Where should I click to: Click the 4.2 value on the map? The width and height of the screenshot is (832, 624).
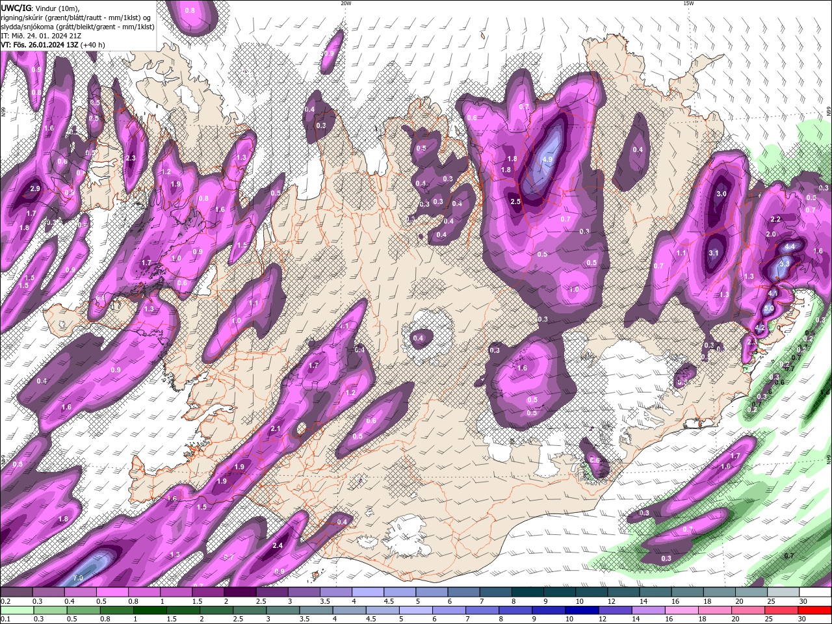pos(760,328)
